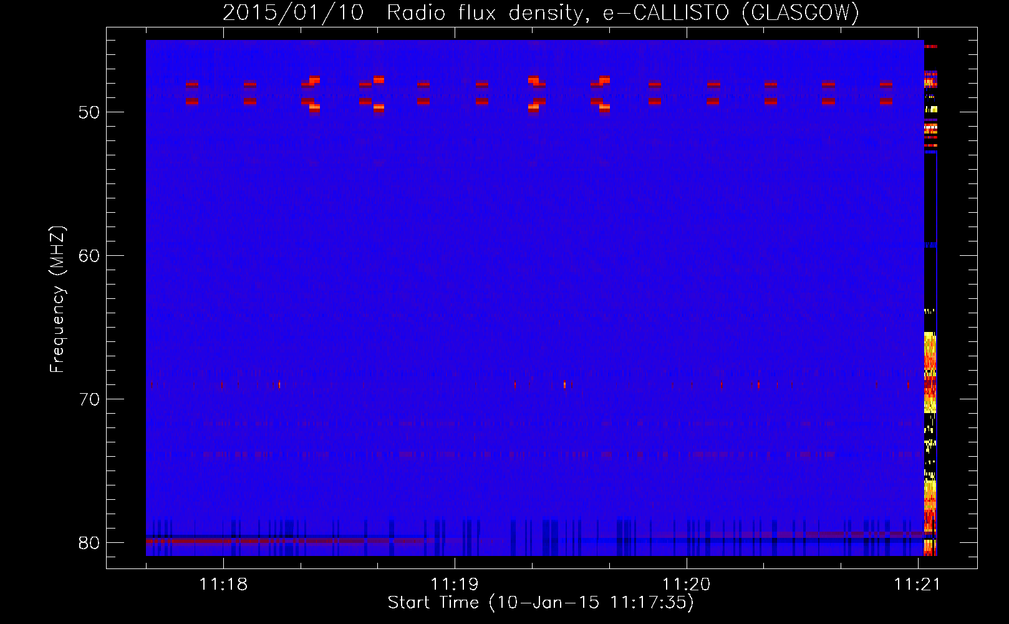Click the 11:19 time tick label
Viewport: 1009px width, 624px height.
[455, 584]
